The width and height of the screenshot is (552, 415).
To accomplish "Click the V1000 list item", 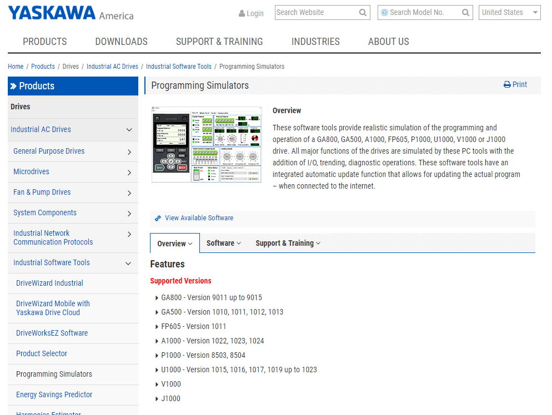I will 170,384.
